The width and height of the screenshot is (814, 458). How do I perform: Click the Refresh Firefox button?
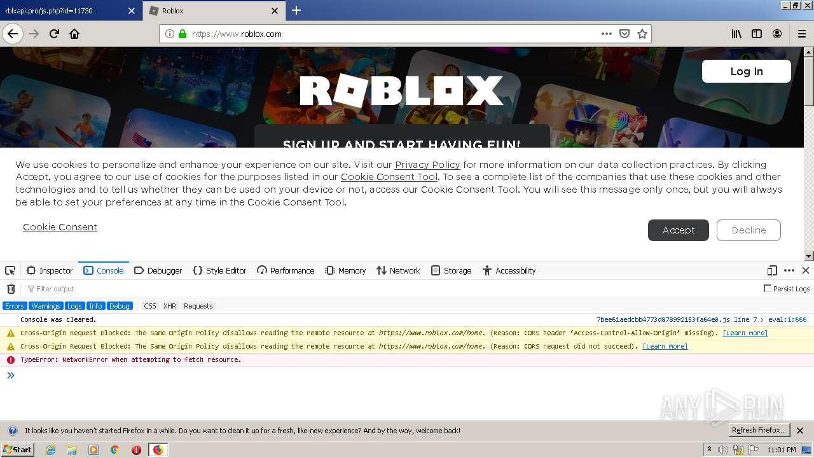pos(759,430)
